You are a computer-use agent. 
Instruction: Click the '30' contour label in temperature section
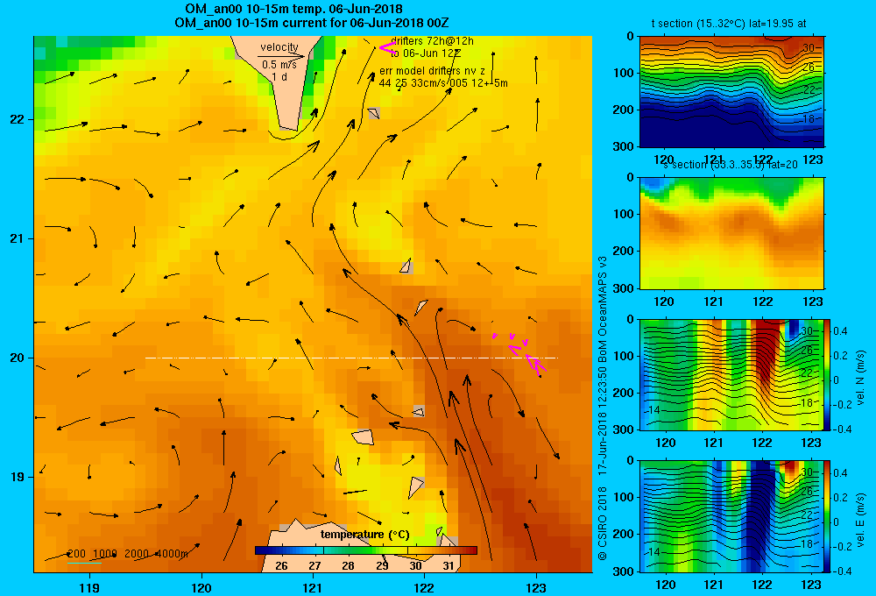click(809, 48)
